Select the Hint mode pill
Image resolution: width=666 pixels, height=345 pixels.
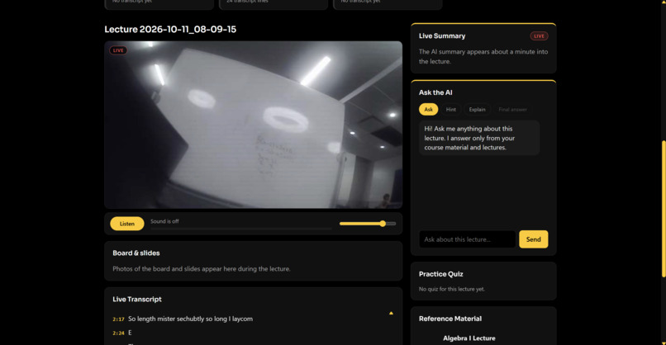tap(450, 110)
